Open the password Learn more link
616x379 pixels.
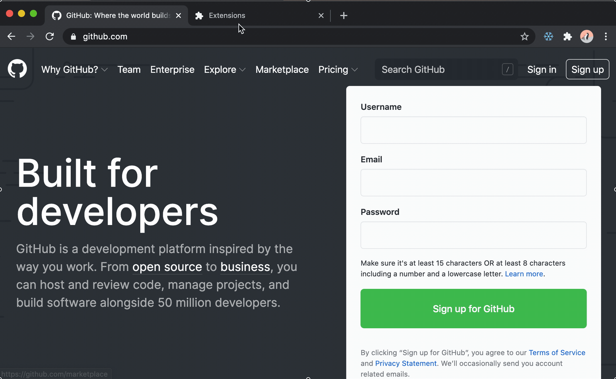(x=524, y=274)
